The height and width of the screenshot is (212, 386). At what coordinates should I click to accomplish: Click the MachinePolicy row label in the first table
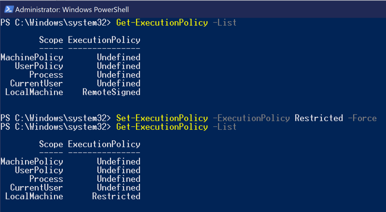[32, 58]
